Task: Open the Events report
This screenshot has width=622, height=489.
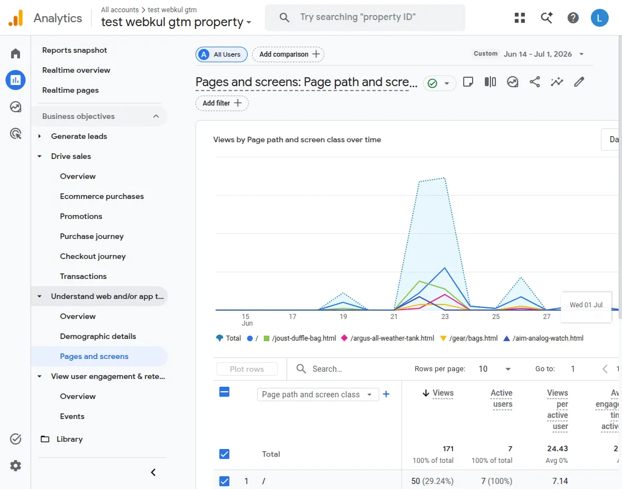Action: pos(72,416)
